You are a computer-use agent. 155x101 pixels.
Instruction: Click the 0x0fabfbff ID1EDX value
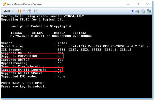coord(41,36)
